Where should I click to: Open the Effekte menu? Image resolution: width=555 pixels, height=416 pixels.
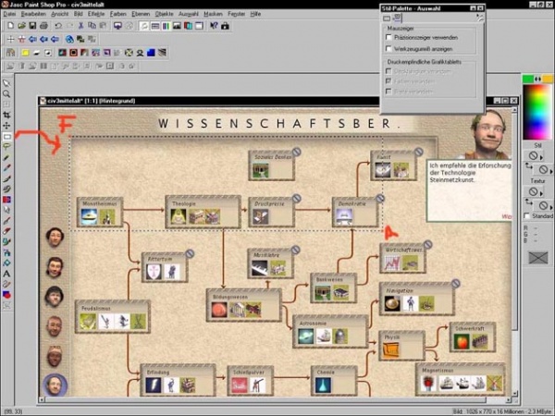coord(97,15)
